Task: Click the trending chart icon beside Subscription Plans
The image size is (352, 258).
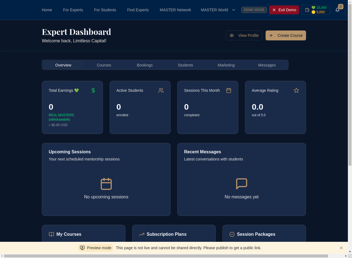Action: coord(142,234)
